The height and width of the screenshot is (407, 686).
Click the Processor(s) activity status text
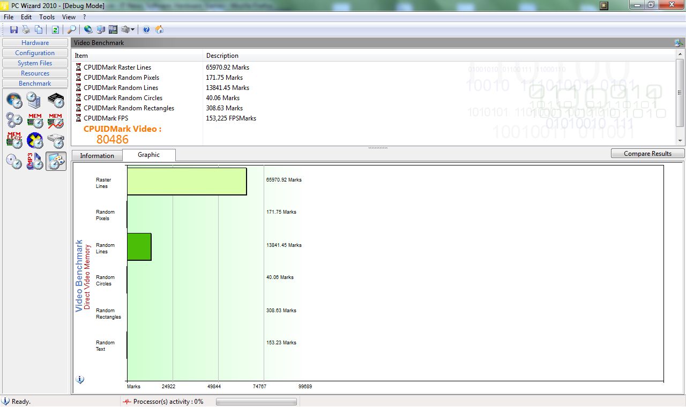pyautogui.click(x=168, y=402)
